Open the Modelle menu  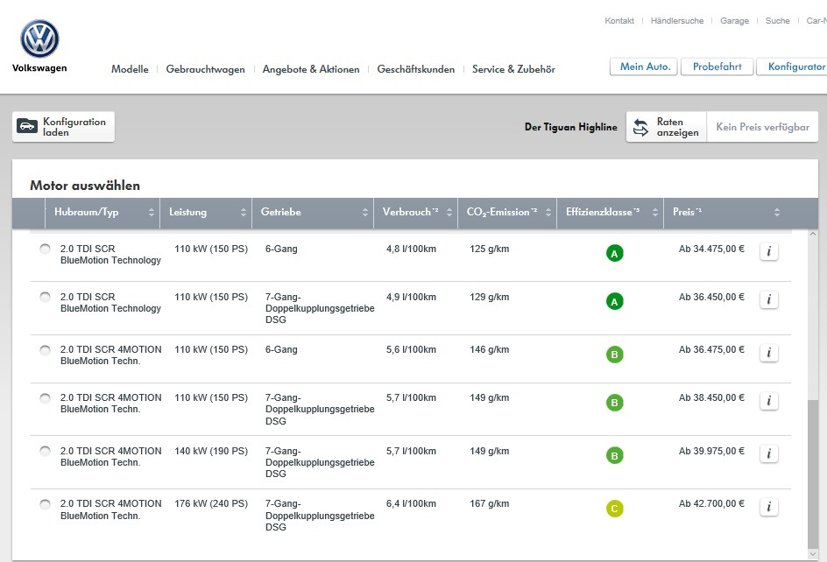[130, 69]
